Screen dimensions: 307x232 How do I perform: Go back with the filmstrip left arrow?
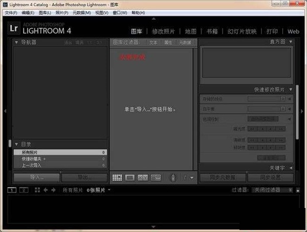(46, 190)
